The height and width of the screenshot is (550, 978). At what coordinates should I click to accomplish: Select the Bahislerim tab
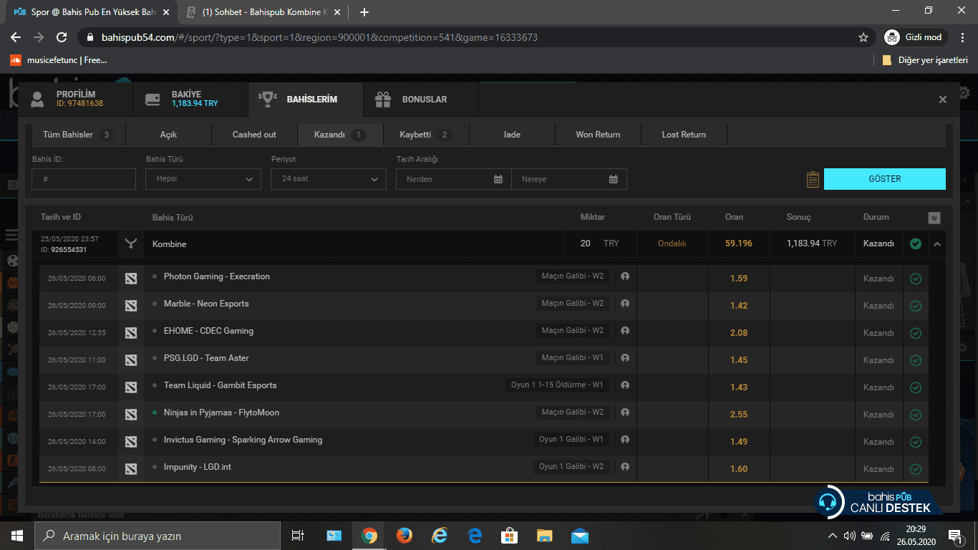point(306,100)
